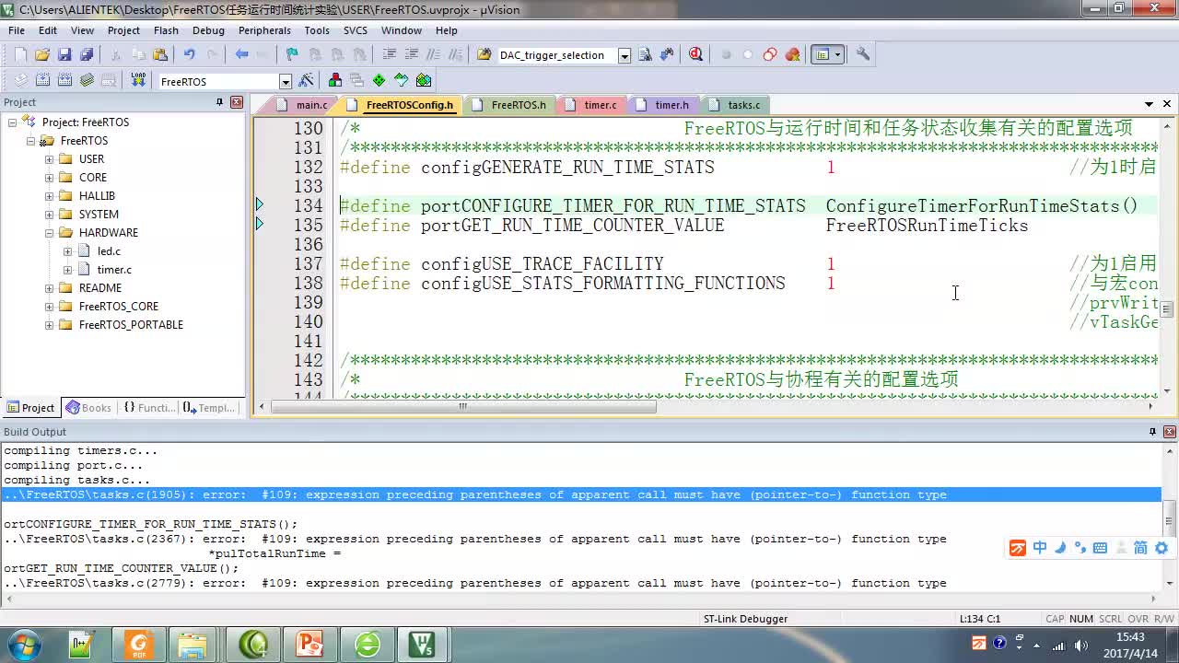Open the Flash menu

point(166,30)
